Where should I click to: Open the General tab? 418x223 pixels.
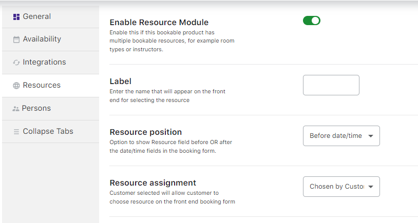point(51,16)
